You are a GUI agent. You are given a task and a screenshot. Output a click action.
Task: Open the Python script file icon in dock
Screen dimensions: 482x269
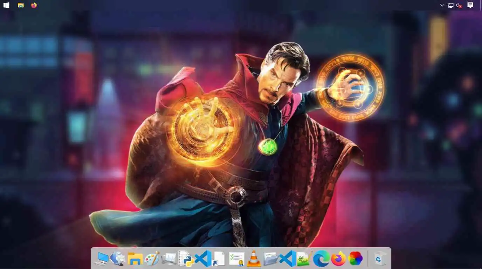[x=186, y=259]
